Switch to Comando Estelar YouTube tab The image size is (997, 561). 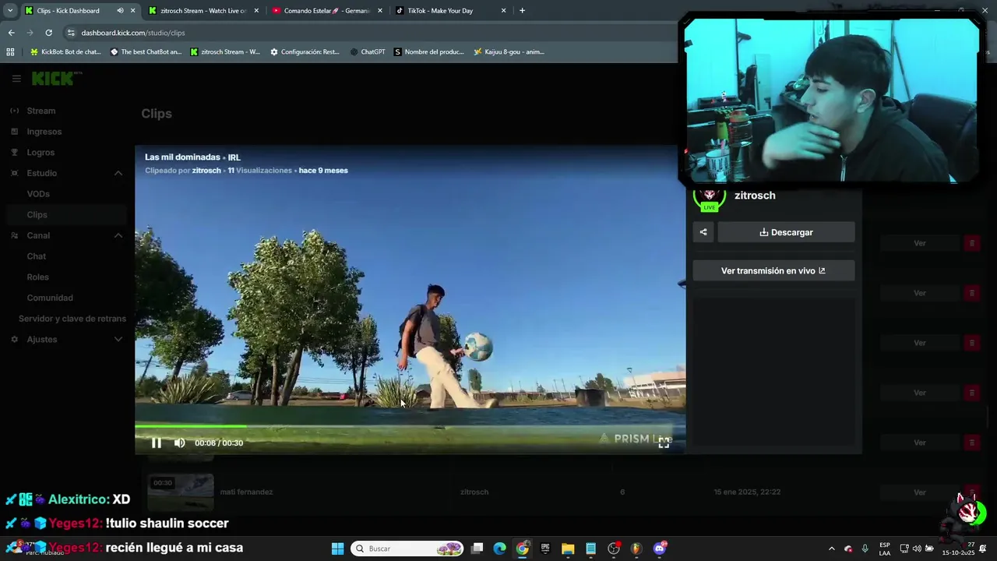coord(326,11)
